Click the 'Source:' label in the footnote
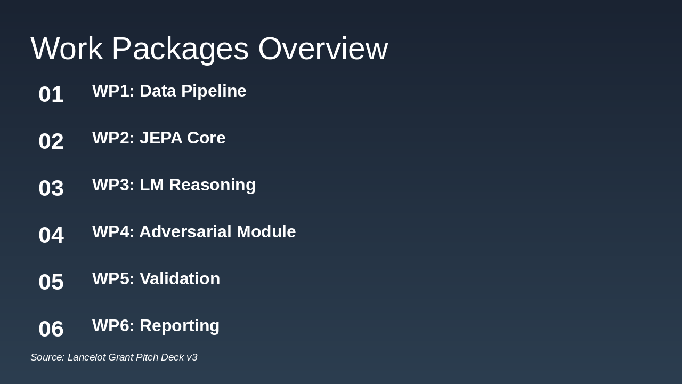682x384 pixels. [x=47, y=357]
